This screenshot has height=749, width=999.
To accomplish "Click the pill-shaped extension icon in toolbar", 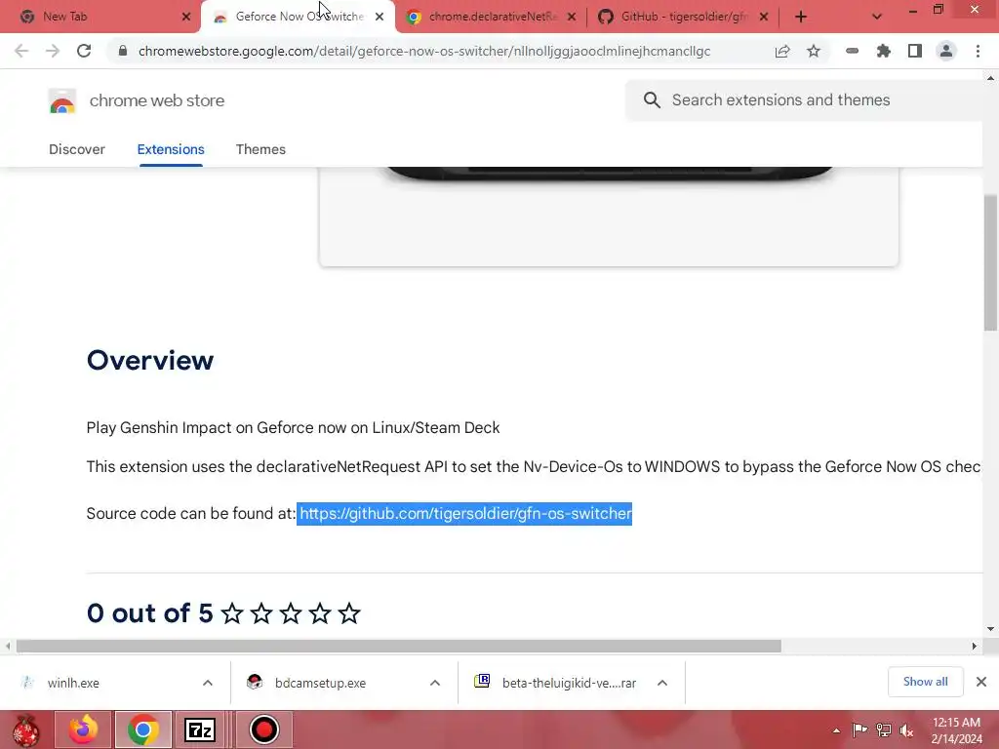I will tap(852, 51).
